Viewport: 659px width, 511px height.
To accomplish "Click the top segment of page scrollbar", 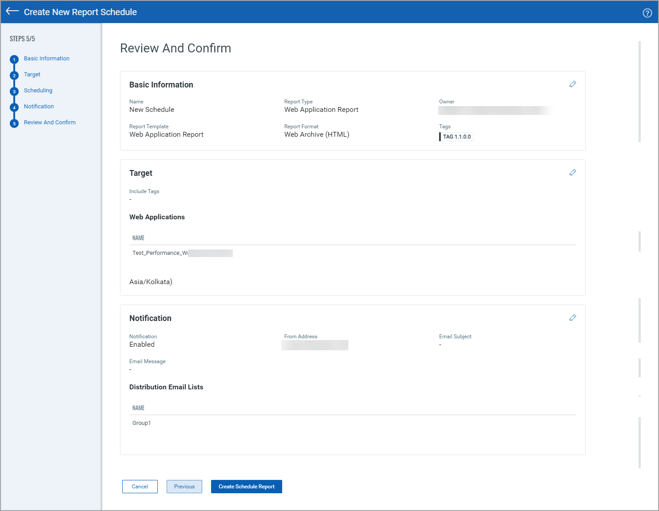I will pyautogui.click(x=639, y=91).
